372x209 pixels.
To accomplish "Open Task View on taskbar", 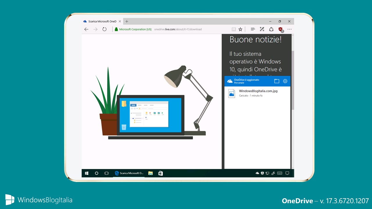I will (x=106, y=173).
